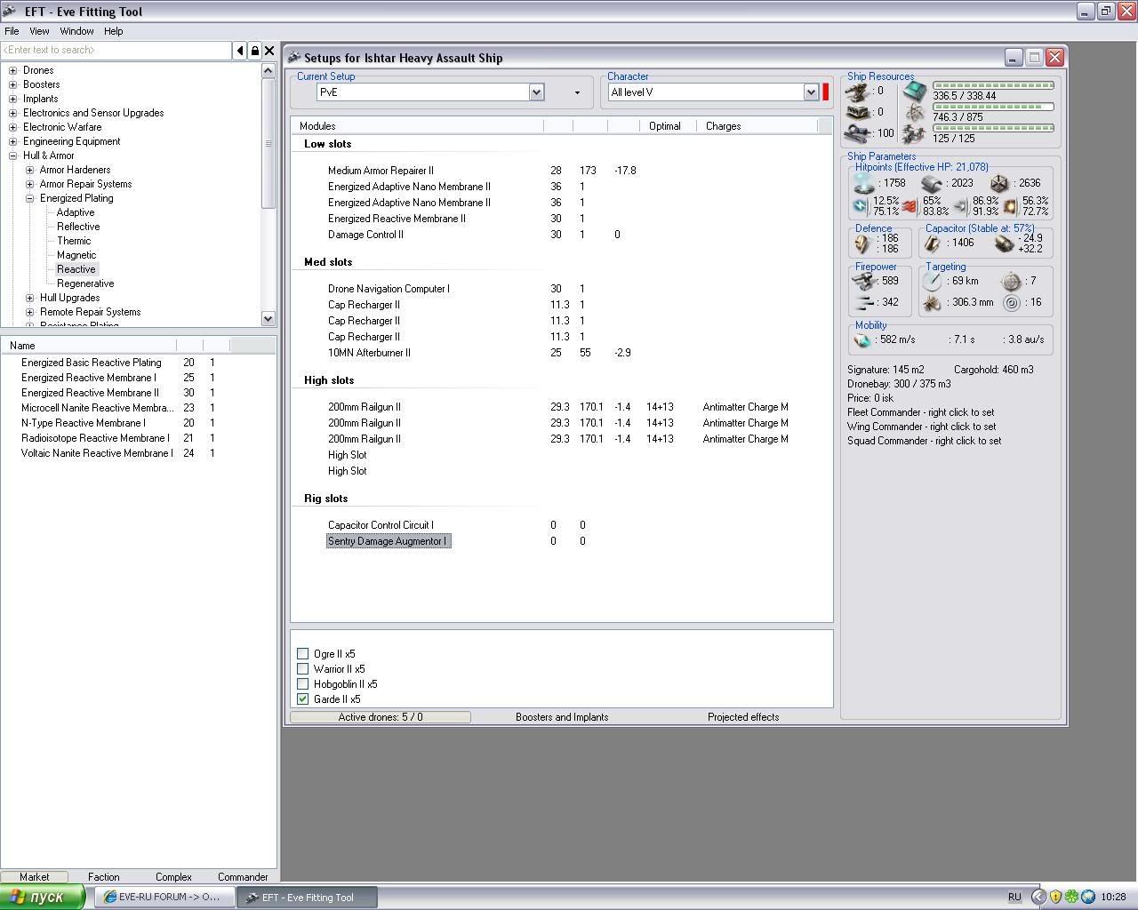Image resolution: width=1138 pixels, height=910 pixels.
Task: Click the CPU chip icon beside 336.5 / 338.44
Action: [915, 91]
